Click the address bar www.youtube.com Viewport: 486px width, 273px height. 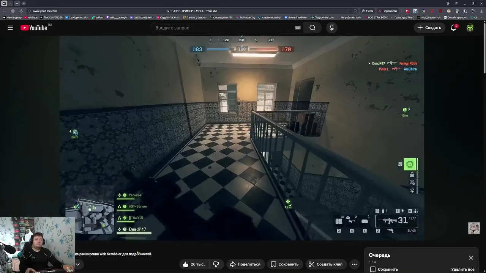[x=44, y=11]
